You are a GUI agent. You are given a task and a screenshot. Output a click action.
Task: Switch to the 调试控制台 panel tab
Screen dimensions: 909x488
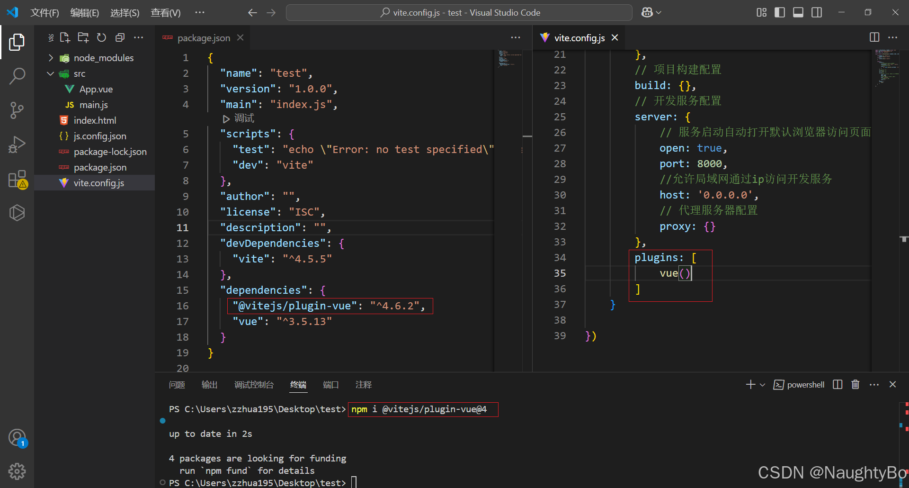coord(254,385)
